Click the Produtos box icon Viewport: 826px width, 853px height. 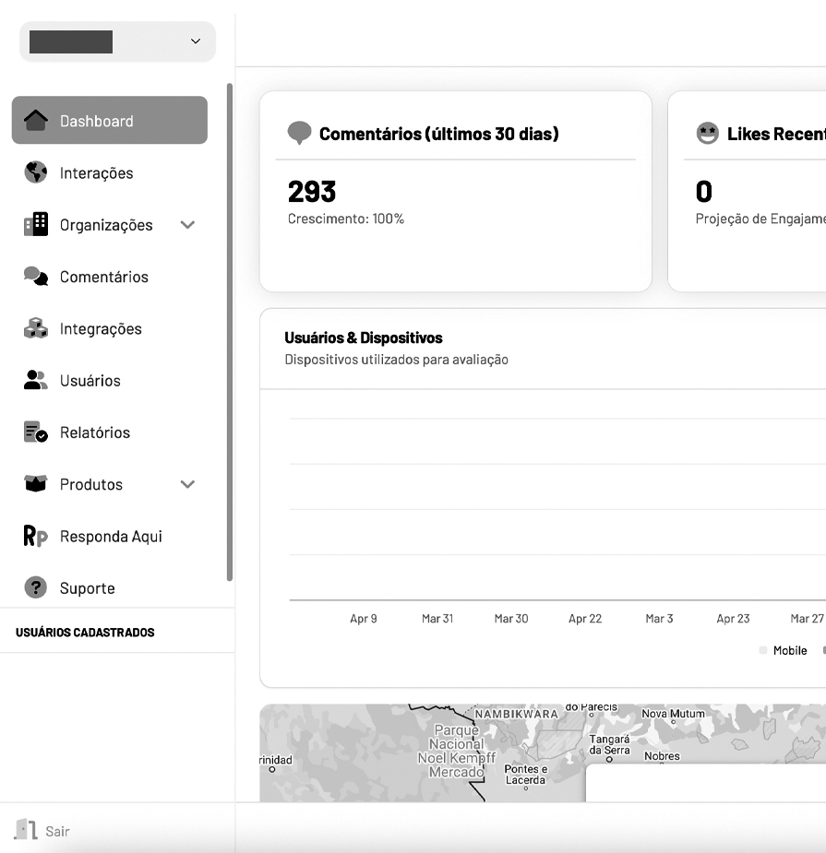click(x=36, y=484)
